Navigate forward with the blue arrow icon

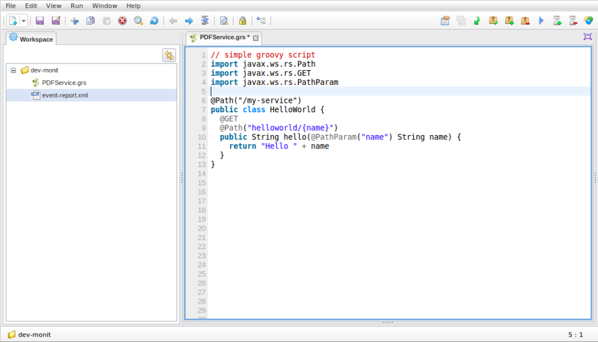pyautogui.click(x=188, y=20)
